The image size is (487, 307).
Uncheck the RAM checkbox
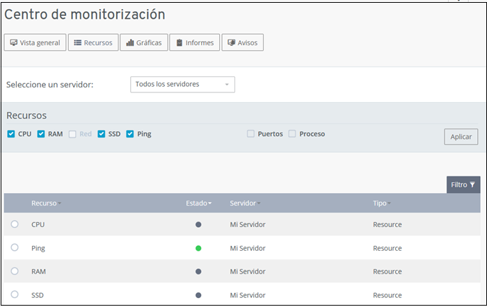(x=41, y=134)
